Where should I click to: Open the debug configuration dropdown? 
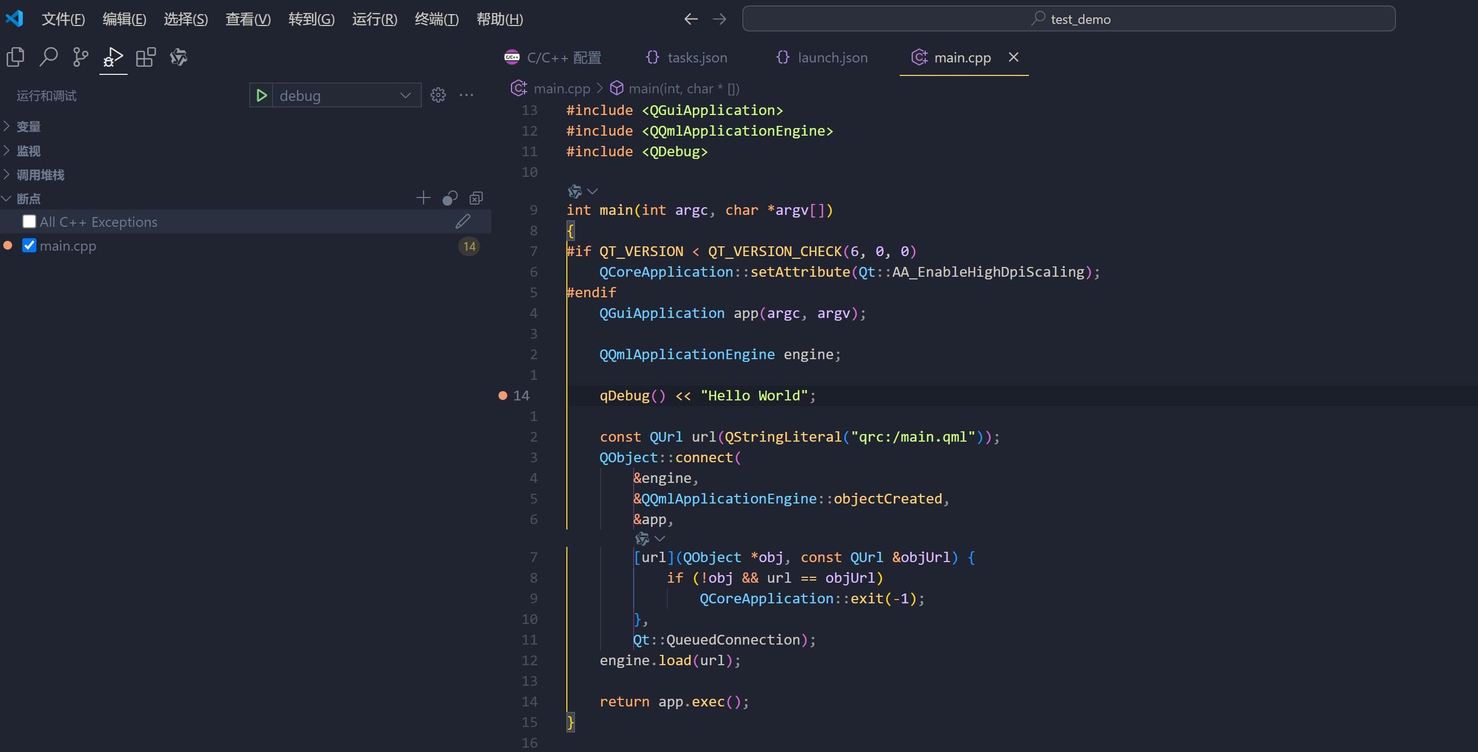(x=346, y=95)
